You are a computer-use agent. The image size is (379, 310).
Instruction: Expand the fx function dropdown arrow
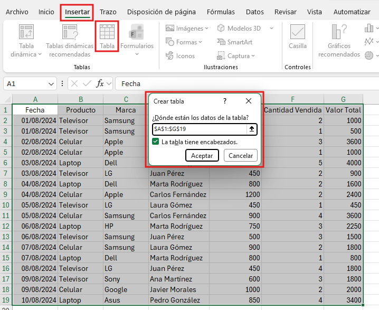[x=109, y=83]
